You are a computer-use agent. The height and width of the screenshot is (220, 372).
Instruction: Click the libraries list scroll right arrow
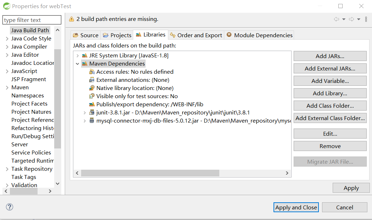[x=287, y=173]
